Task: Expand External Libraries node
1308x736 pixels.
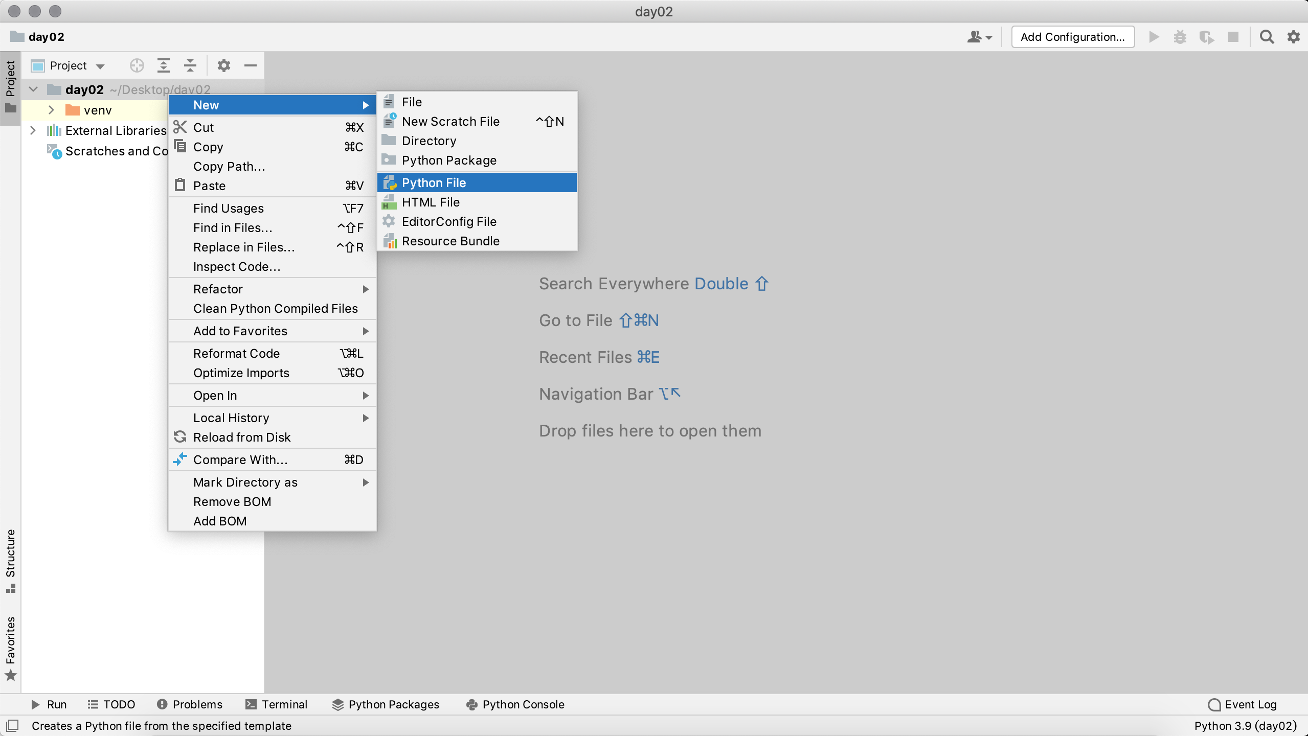Action: click(x=33, y=130)
